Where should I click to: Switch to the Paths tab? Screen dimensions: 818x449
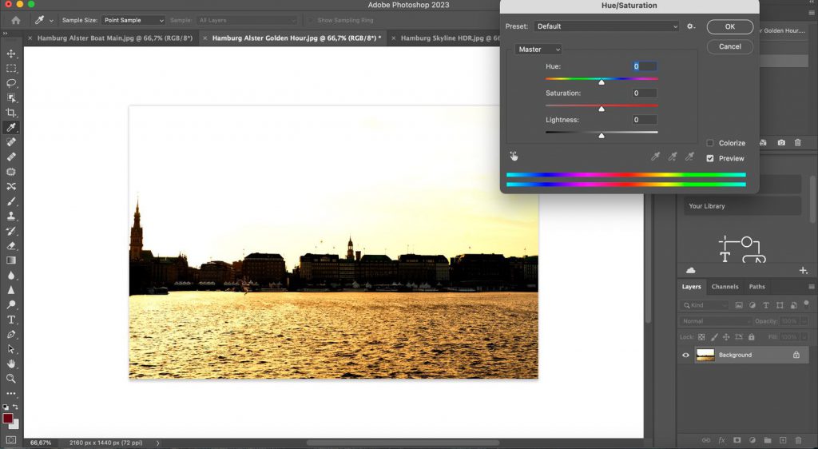coord(757,287)
